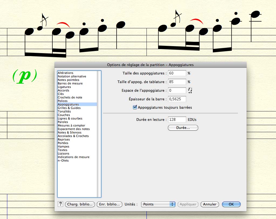Click the help question mark icon

pos(60,204)
